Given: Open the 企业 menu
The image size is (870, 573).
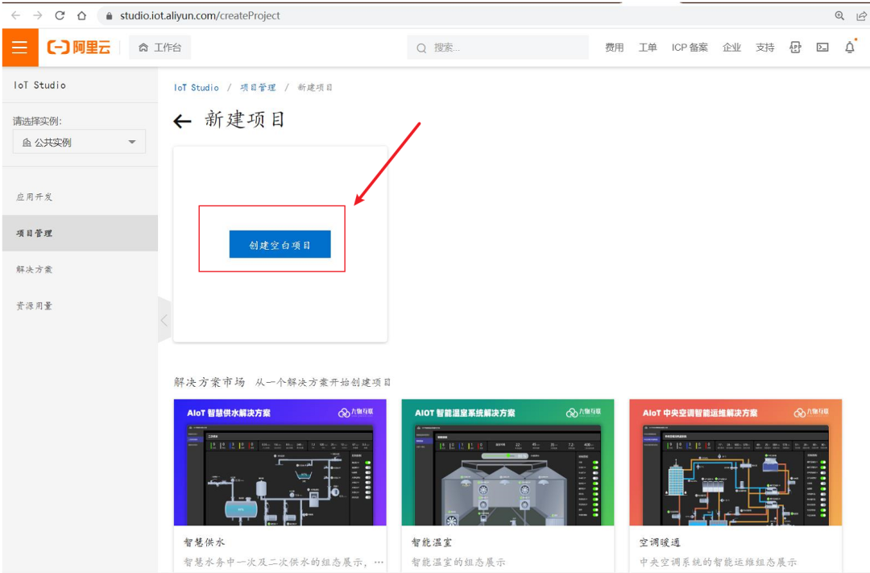Looking at the screenshot, I should tap(731, 48).
